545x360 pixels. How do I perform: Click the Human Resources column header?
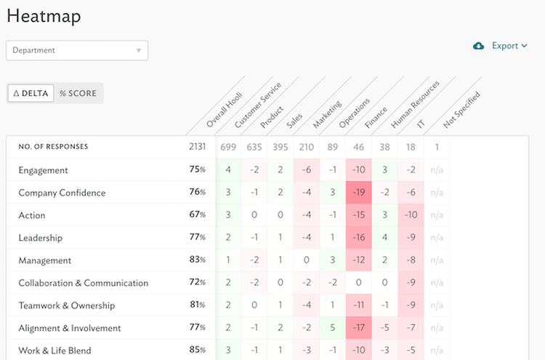(414, 105)
